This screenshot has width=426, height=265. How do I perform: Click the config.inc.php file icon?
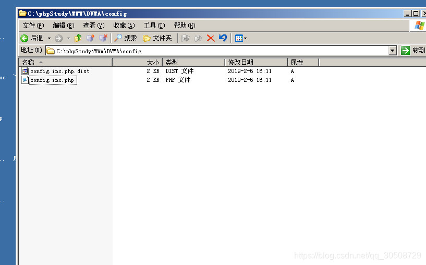click(x=25, y=80)
